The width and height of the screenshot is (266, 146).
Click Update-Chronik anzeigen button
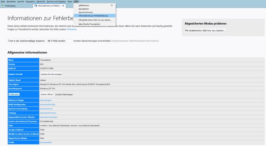coord(51,74)
